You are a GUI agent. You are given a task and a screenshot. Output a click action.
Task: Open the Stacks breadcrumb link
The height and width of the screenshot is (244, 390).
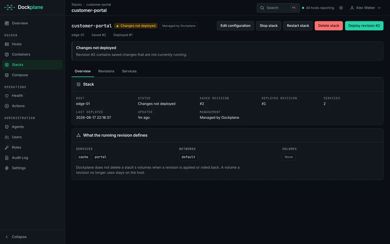(x=77, y=5)
